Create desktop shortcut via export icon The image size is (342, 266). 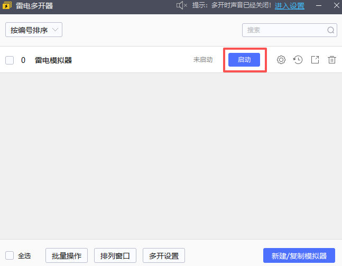tap(315, 60)
